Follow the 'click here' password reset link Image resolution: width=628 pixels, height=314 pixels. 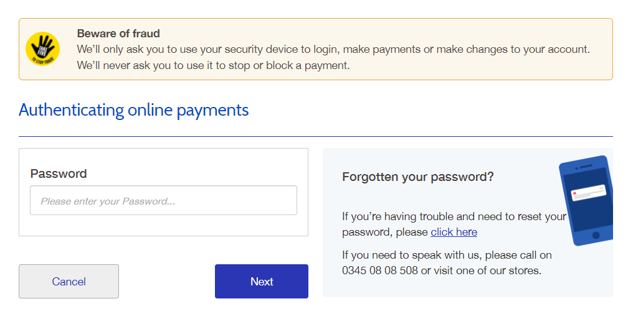coord(454,232)
